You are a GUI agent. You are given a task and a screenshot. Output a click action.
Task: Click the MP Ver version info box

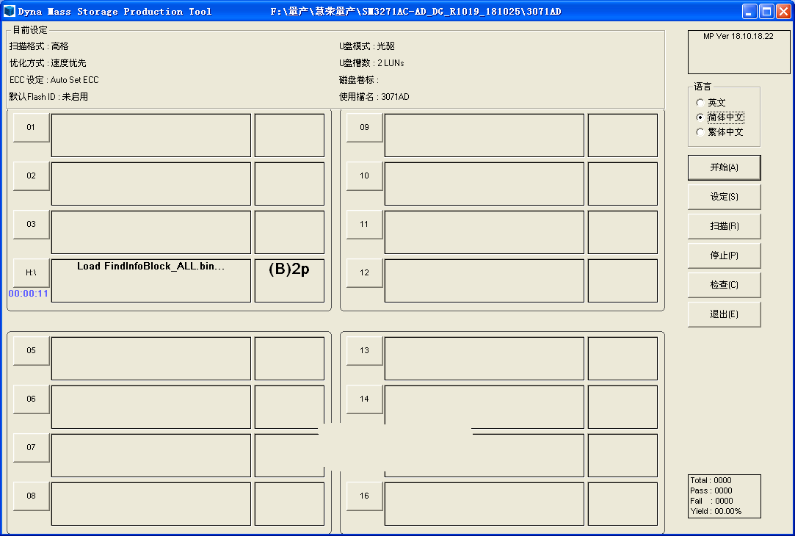(x=738, y=52)
